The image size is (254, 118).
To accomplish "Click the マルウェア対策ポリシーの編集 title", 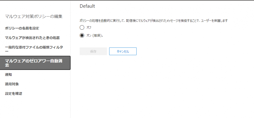I will 34,16.
